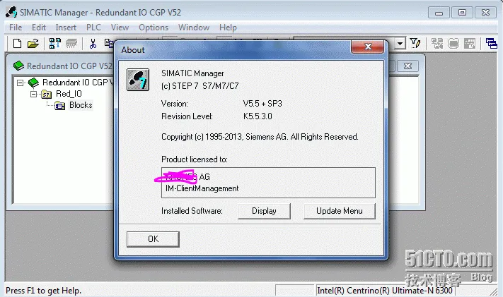Viewport: 503px width, 297px height.
Task: Open Accessible Nodes toolbar icon
Action: [x=55, y=43]
